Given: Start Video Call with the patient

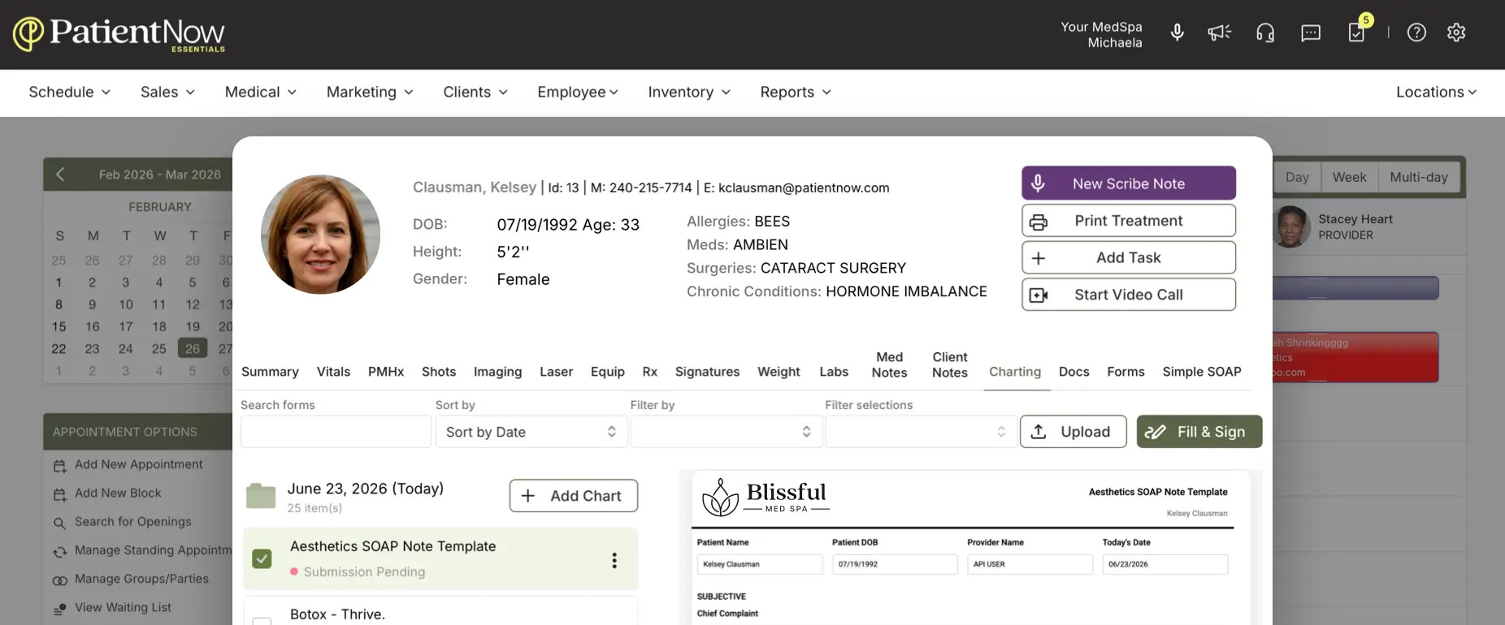Looking at the screenshot, I should 1129,295.
